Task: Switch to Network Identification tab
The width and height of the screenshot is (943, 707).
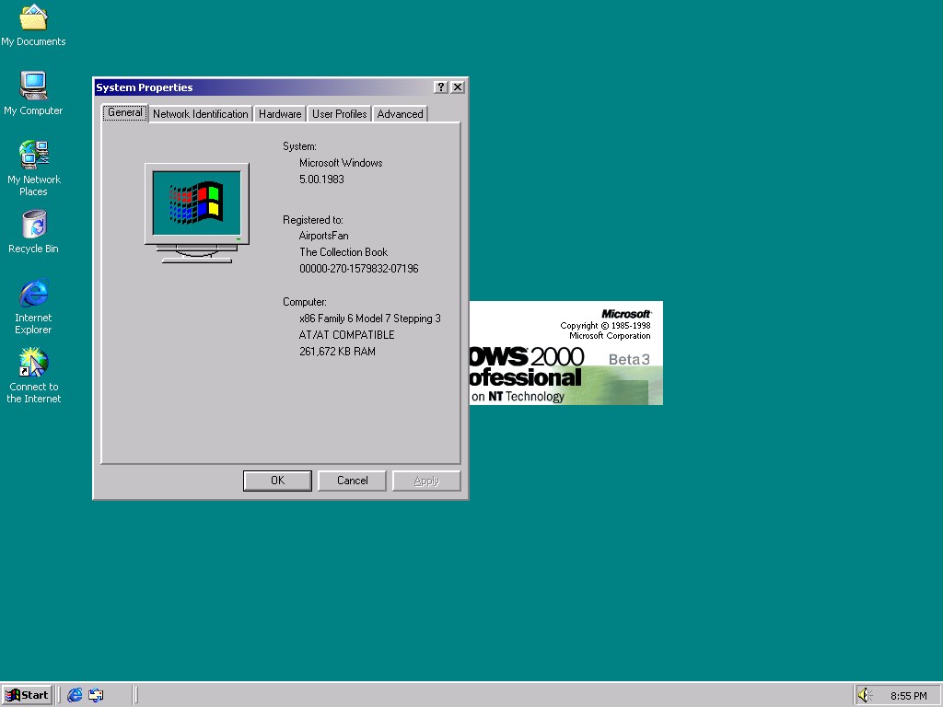Action: [200, 113]
